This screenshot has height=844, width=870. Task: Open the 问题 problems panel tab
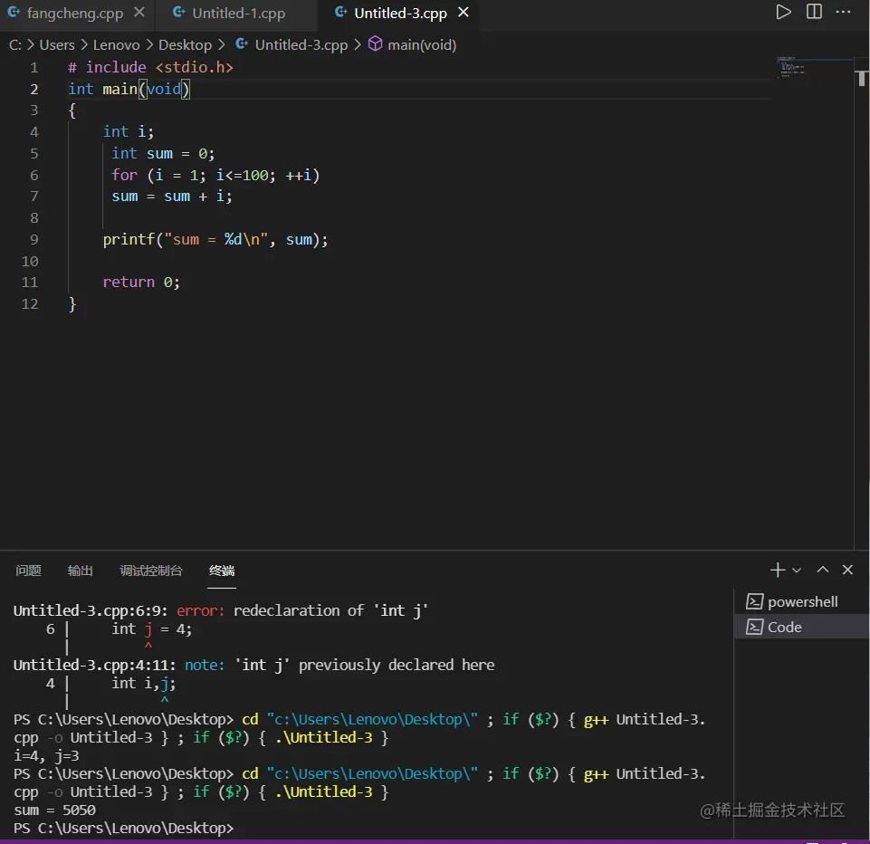(28, 571)
